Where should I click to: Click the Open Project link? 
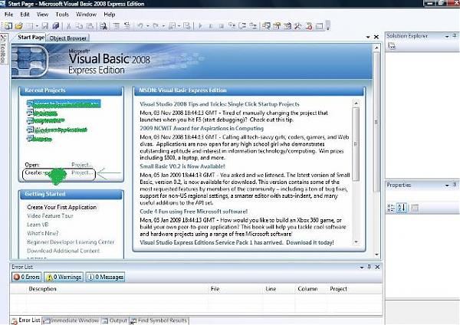(x=82, y=165)
